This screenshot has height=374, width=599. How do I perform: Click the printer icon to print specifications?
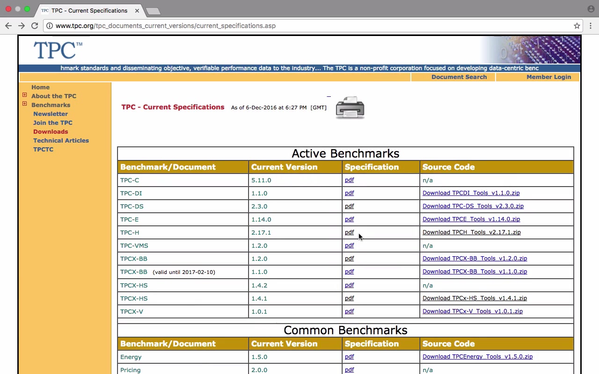[350, 108]
